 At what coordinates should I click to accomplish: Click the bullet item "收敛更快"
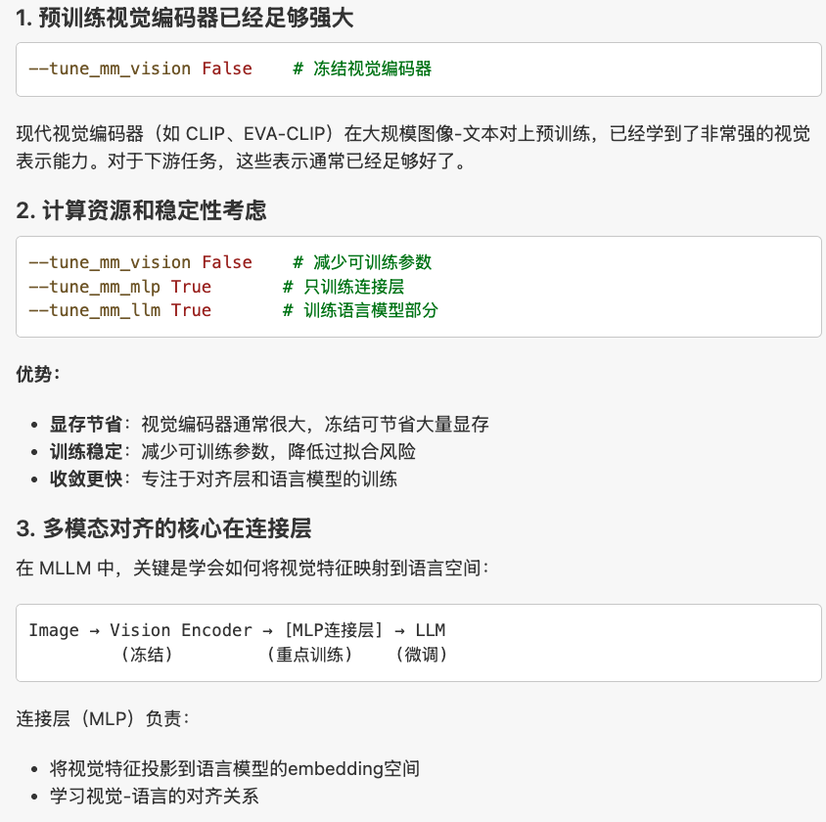coord(86,479)
